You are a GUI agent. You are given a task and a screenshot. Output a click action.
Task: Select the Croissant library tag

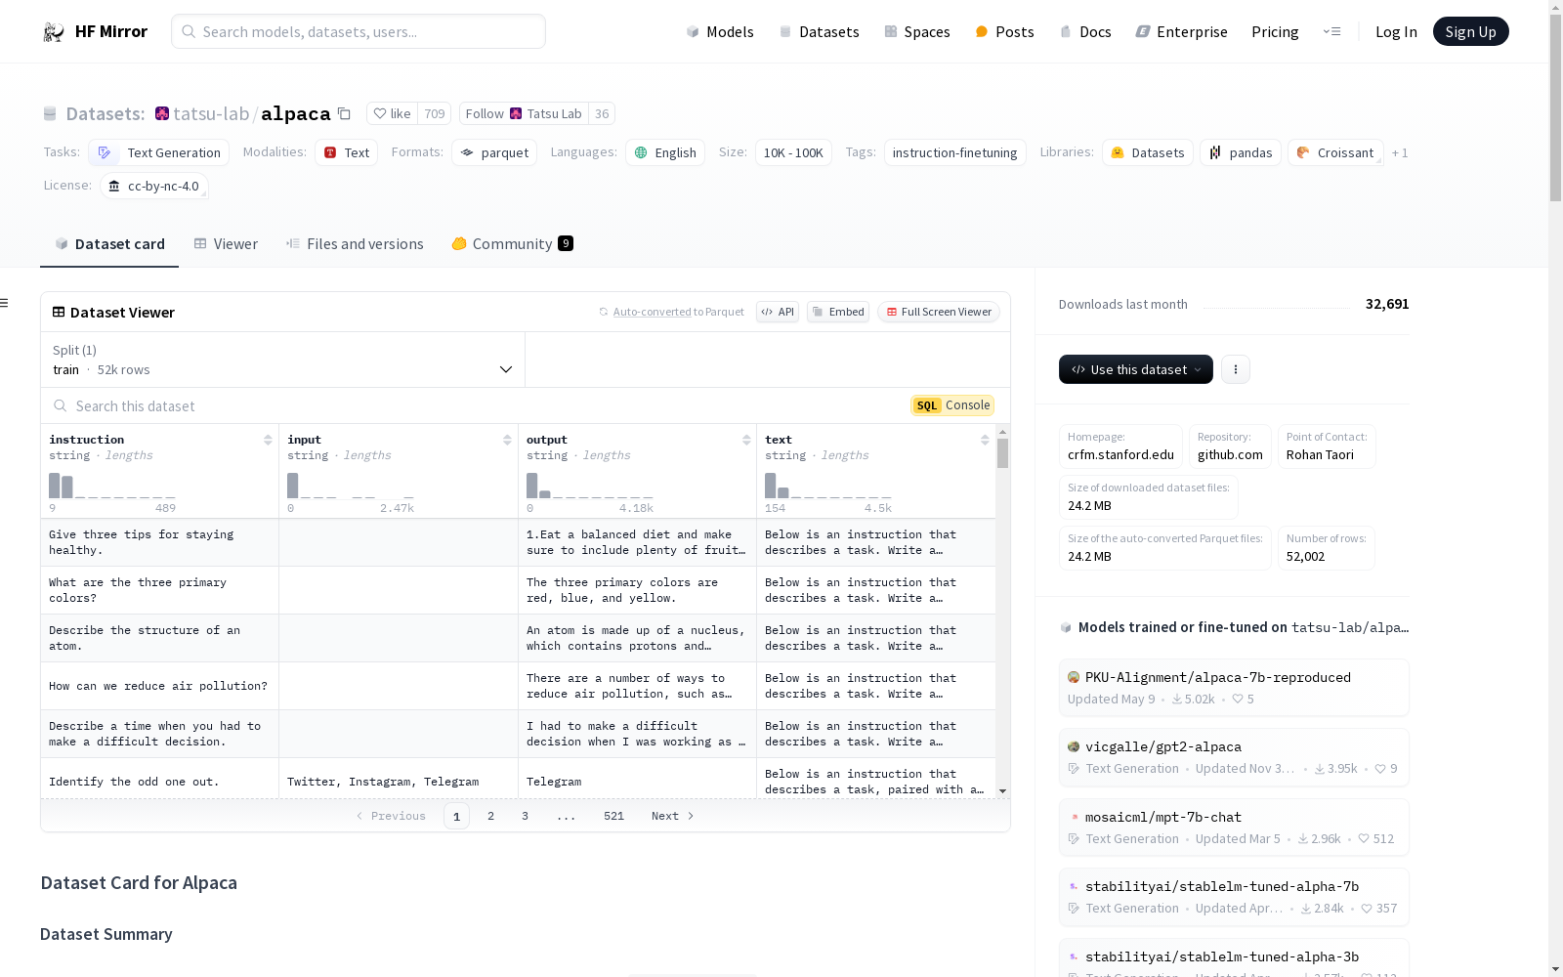coord(1335,152)
